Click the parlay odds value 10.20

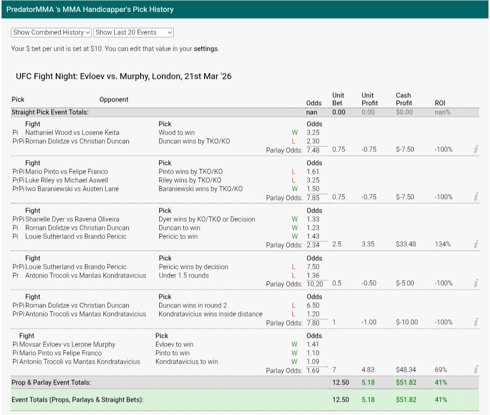click(315, 284)
